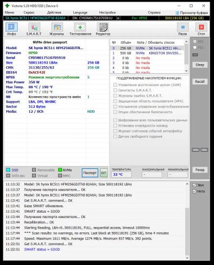Click the log panel scroll up arrow
Viewport: 214px width, 265px height.
pyautogui.click(x=187, y=184)
